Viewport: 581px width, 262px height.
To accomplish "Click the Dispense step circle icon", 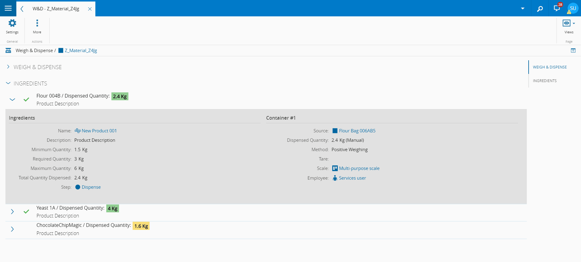I will [78, 187].
